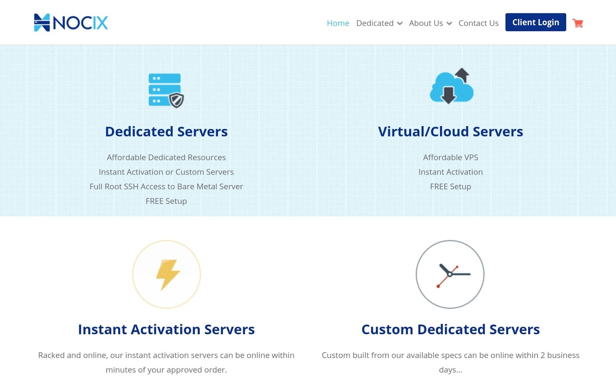Click the 'Racked and online' description paragraph
The width and height of the screenshot is (616, 385).
point(166,362)
